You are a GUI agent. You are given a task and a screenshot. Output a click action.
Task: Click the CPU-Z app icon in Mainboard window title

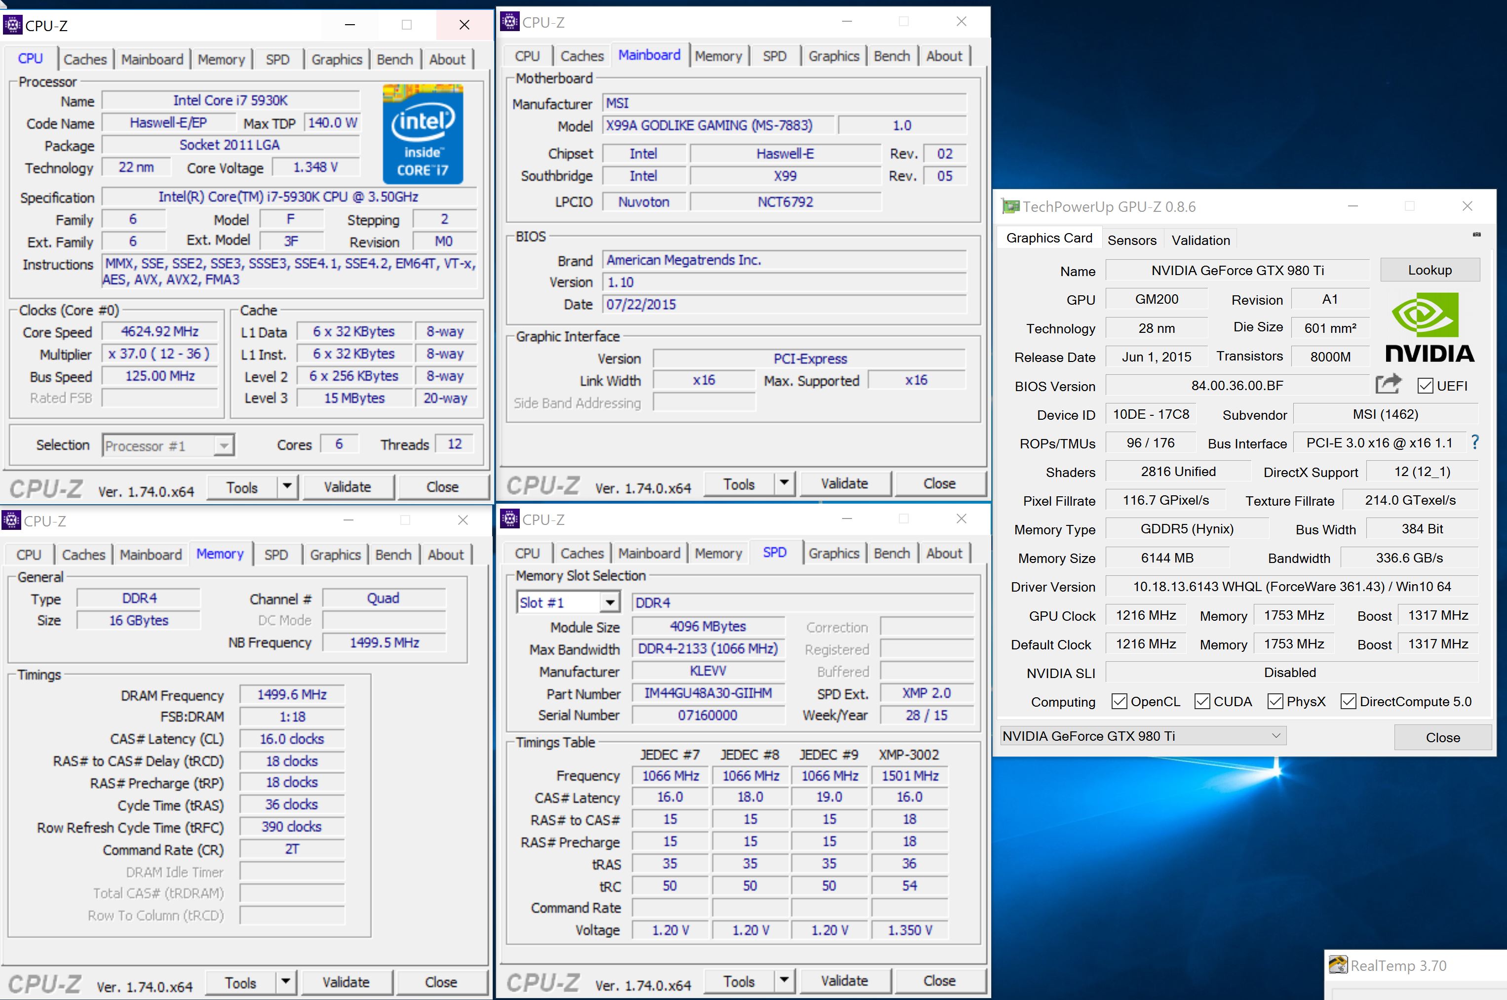(509, 22)
